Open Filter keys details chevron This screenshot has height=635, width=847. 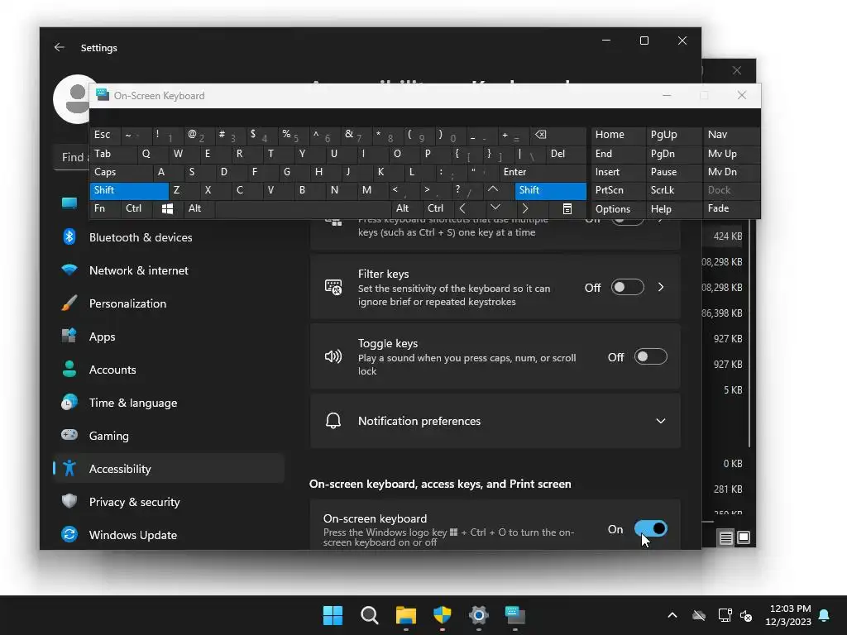pos(661,287)
